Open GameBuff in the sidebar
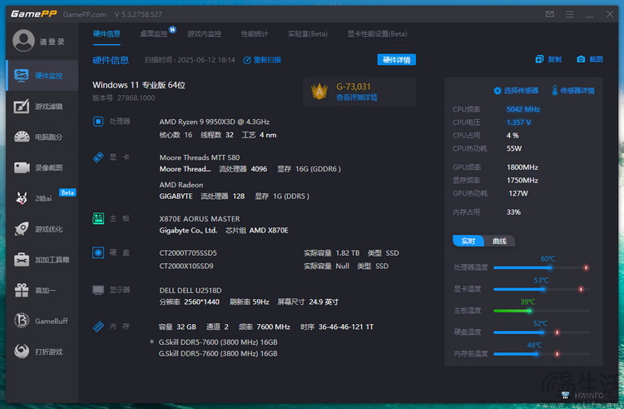This screenshot has height=409, width=624. click(42, 321)
